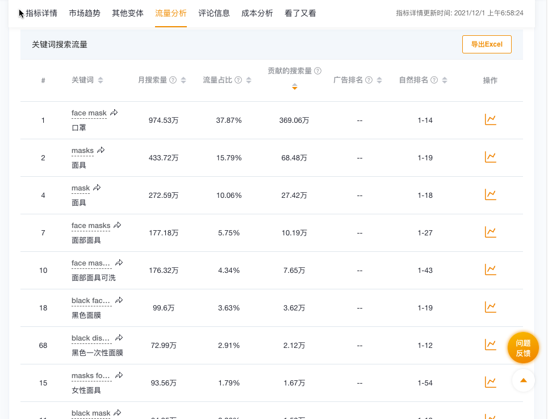
Task: Click the sort arrows on 广告排名 column
Action: (x=379, y=80)
